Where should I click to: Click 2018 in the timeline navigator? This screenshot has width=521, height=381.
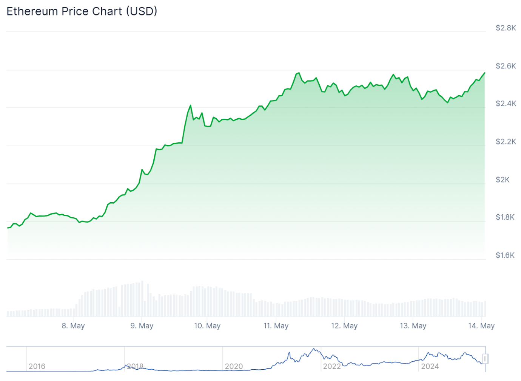pyautogui.click(x=135, y=366)
